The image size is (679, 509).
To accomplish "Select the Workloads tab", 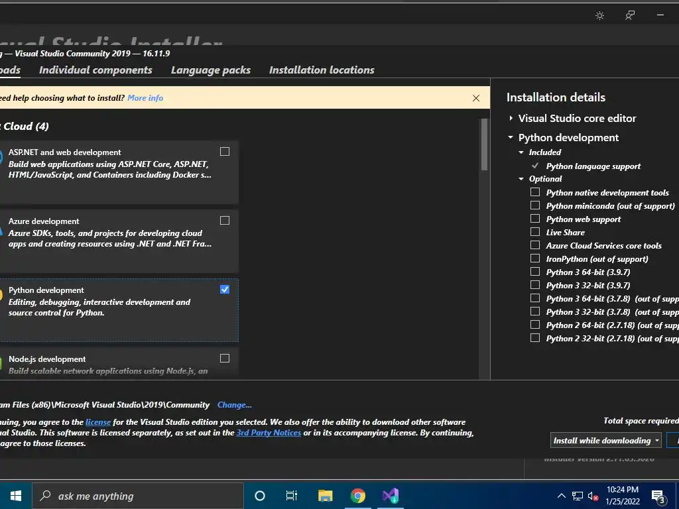I will (10, 70).
